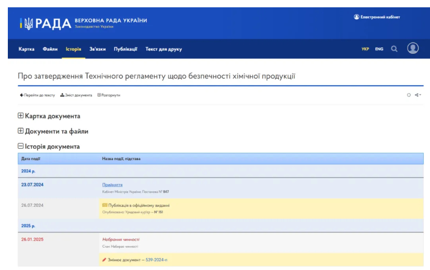The width and height of the screenshot is (430, 270).
Task: Switch to the Файли tab
Action: tap(50, 49)
